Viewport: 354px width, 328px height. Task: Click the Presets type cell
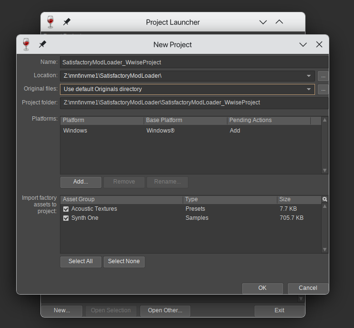coord(195,209)
